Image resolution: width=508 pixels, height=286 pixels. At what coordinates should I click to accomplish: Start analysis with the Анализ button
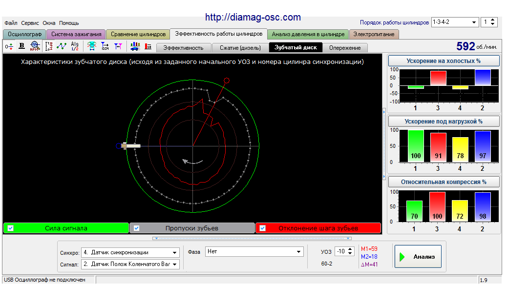(418, 257)
